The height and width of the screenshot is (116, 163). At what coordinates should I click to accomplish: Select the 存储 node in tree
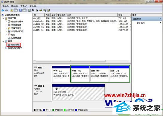point(10,41)
